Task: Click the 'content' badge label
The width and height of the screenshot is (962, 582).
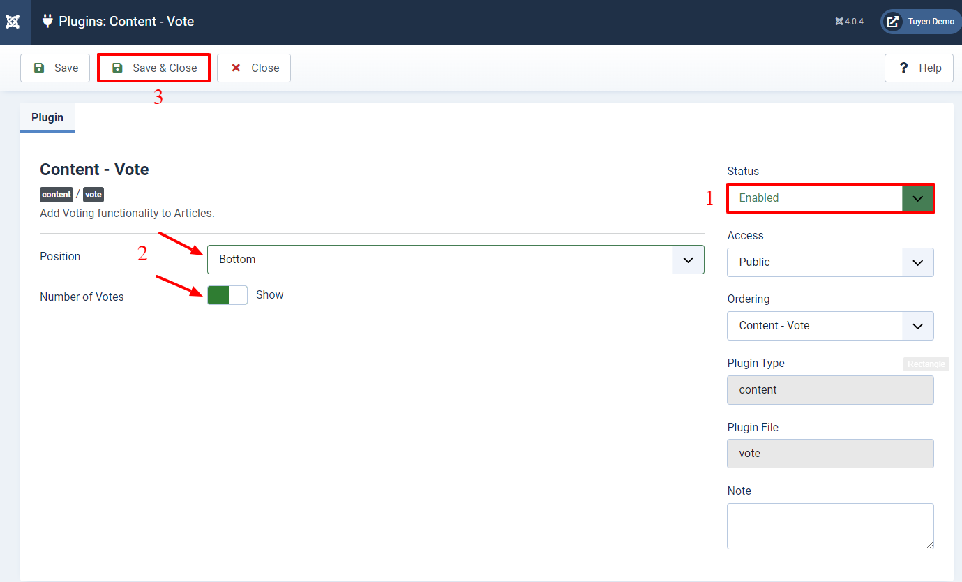Action: click(x=57, y=195)
